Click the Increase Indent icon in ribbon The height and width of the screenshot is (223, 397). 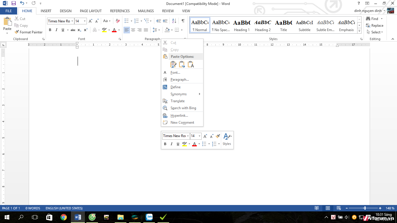(165, 21)
